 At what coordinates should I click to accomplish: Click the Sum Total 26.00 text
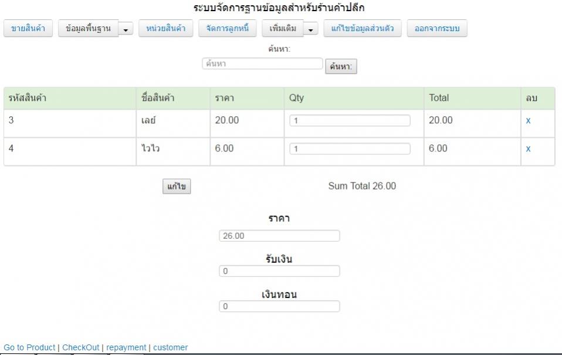[362, 186]
